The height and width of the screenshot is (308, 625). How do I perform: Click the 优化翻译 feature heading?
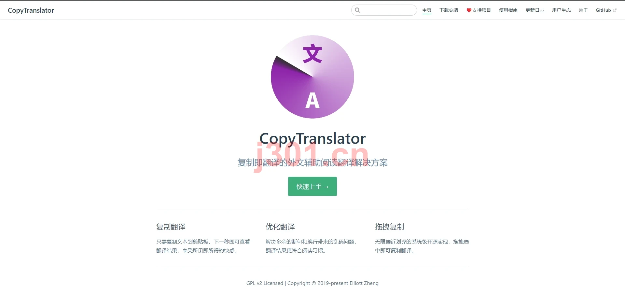(x=280, y=227)
